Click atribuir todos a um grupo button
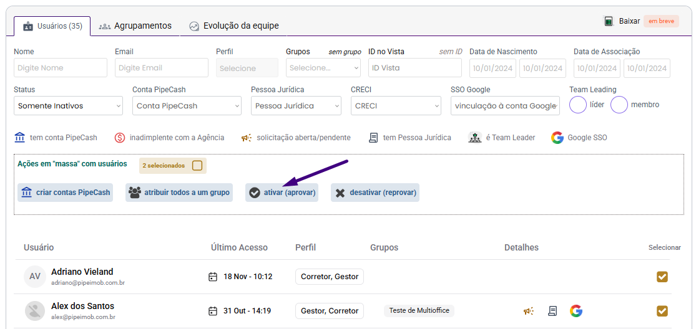This screenshot has width=696, height=329. (179, 193)
